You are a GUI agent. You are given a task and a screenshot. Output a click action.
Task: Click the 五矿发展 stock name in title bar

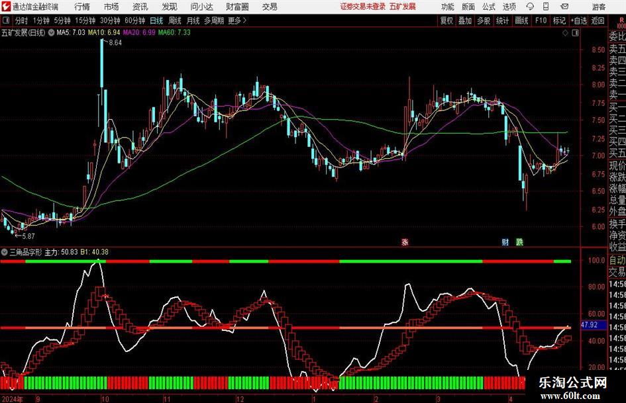[403, 7]
